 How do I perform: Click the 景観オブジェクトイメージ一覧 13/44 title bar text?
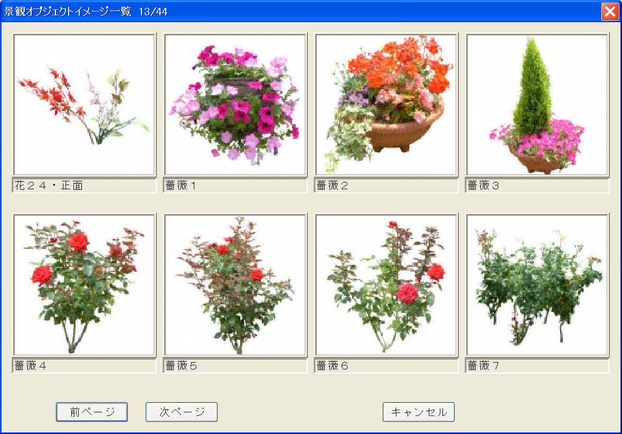(86, 11)
